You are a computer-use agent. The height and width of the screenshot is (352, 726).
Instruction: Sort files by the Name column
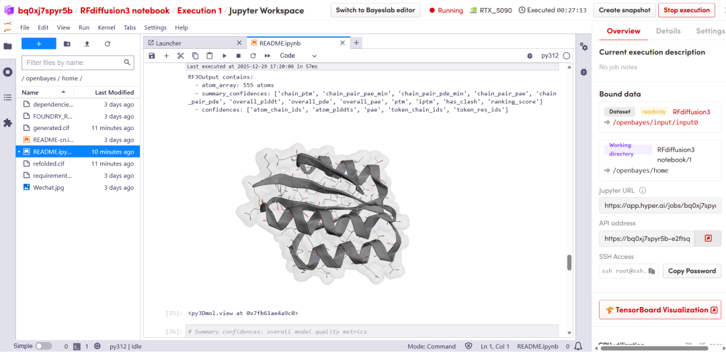(30, 93)
